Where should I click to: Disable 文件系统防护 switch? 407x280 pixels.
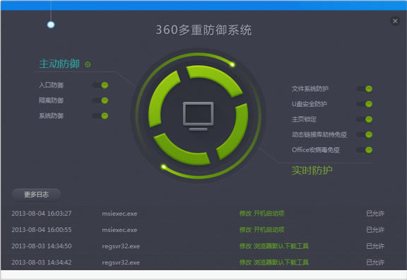point(365,89)
